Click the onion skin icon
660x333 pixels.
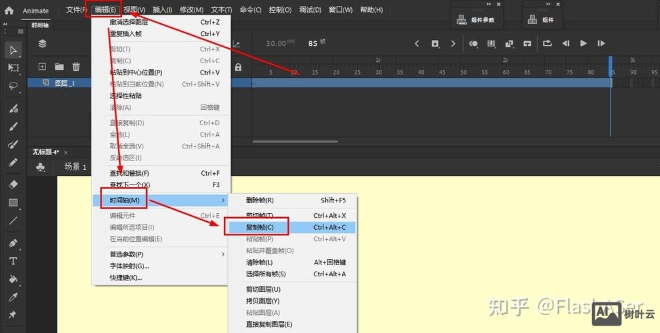point(473,43)
